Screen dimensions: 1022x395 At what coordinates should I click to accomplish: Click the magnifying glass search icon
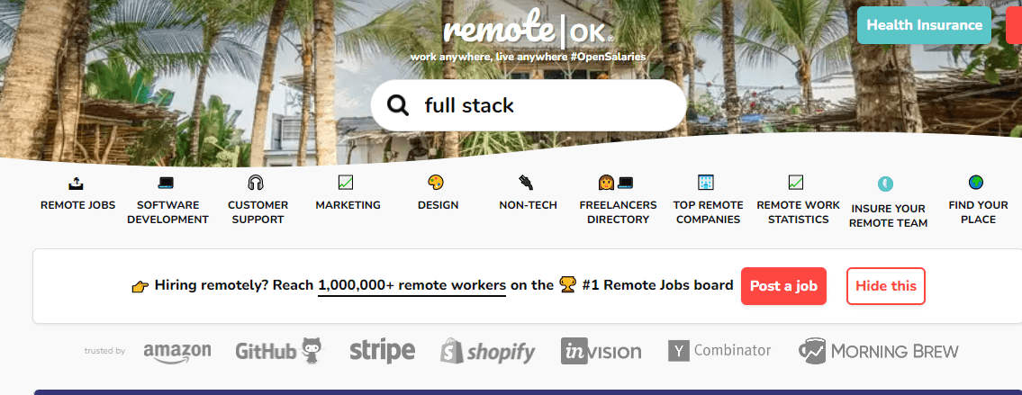click(x=398, y=105)
